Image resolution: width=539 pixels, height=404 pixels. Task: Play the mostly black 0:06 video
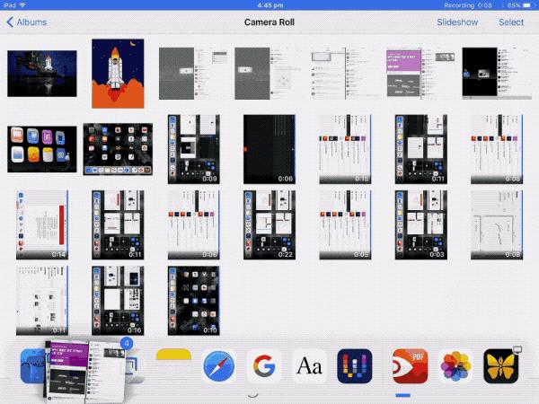[x=269, y=149]
